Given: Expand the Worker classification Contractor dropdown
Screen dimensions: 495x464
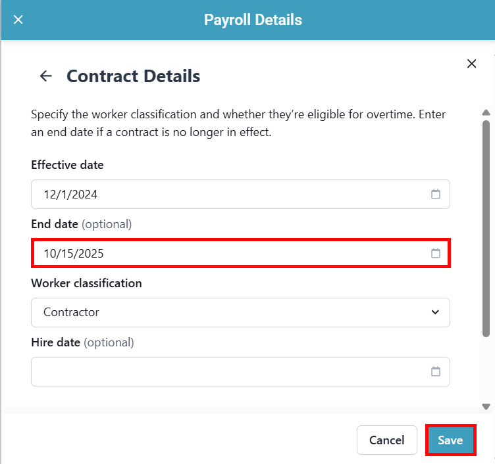Looking at the screenshot, I should coord(240,313).
